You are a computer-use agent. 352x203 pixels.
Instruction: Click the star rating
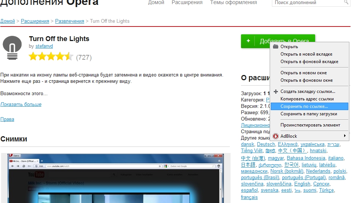coord(51,57)
